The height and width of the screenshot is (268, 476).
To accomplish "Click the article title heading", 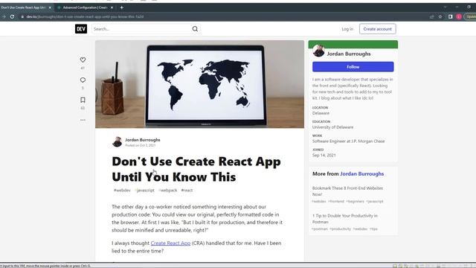I will (x=196, y=169).
